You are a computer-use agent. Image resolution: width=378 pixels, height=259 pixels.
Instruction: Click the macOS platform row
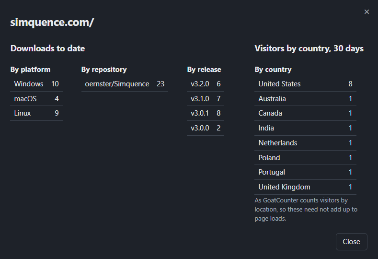[x=36, y=99]
